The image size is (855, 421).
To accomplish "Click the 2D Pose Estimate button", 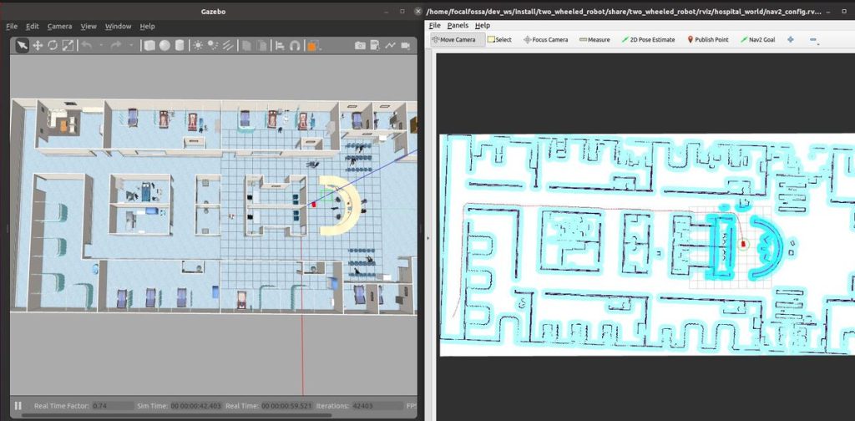I will tap(648, 39).
